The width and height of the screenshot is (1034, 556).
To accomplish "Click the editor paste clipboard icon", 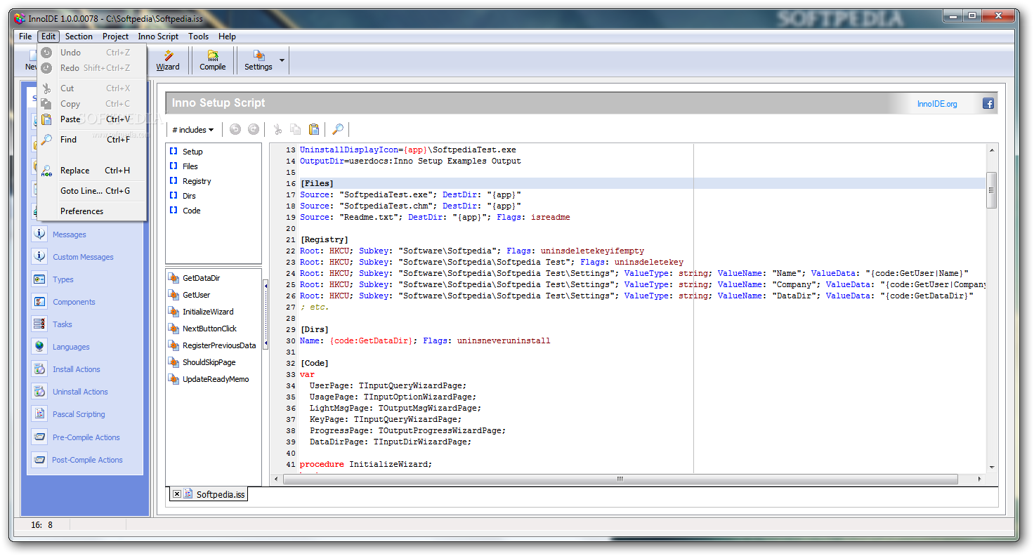I will (x=314, y=129).
